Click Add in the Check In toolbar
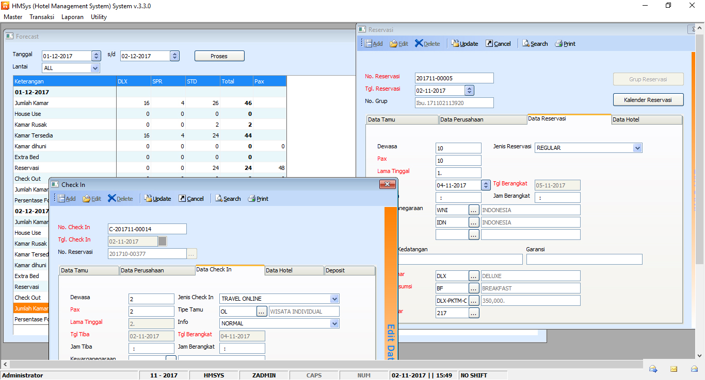Image resolution: width=705 pixels, height=380 pixels. click(67, 199)
